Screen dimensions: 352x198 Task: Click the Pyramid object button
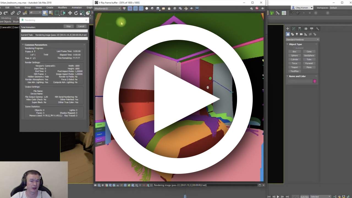[x=309, y=64]
